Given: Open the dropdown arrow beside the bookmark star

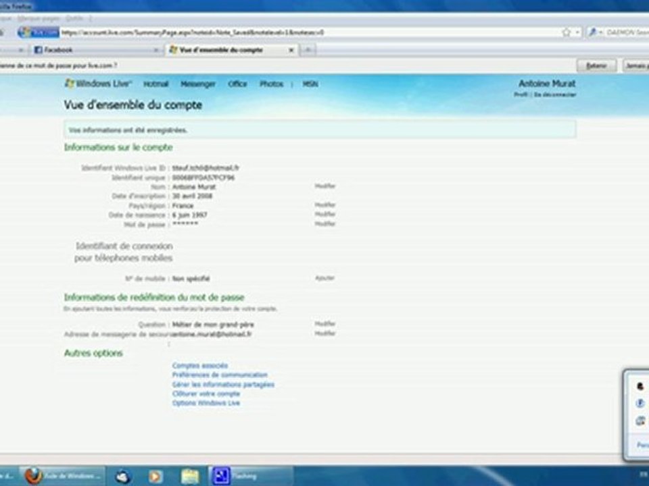Looking at the screenshot, I should tap(577, 32).
